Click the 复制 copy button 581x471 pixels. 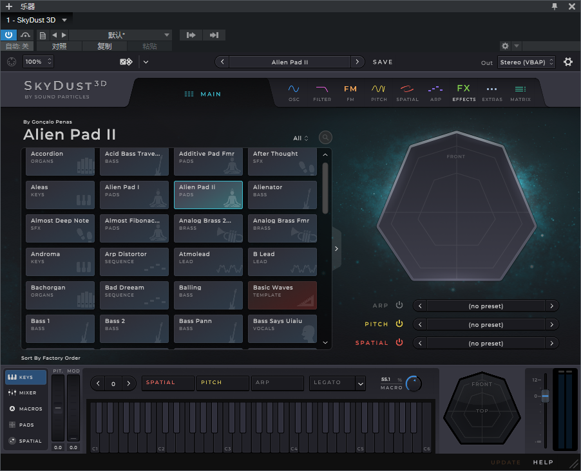pos(104,46)
